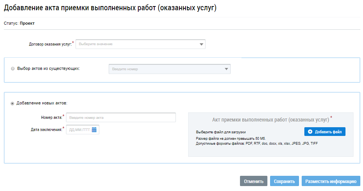Click the Выбор актов из существующих label text
The height and width of the screenshot is (191, 363).
tap(48, 69)
